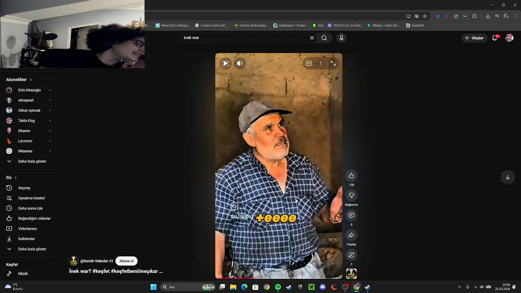Play the paused Shorts video
Image resolution: width=521 pixels, height=293 pixels.
click(225, 63)
